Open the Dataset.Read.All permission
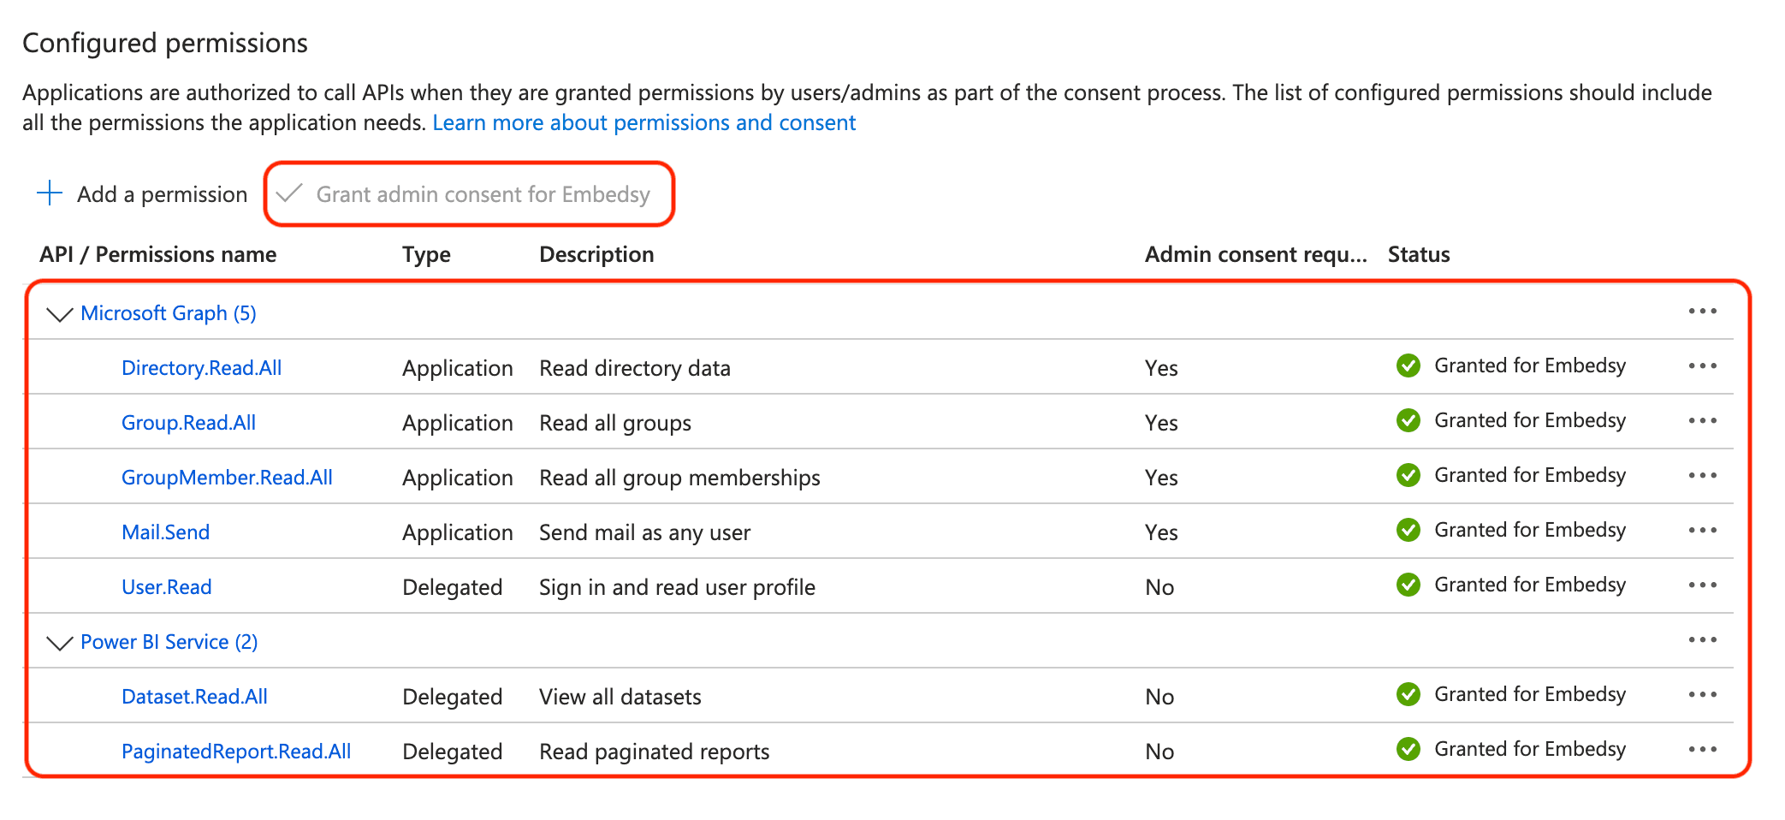The width and height of the screenshot is (1785, 820). click(194, 697)
